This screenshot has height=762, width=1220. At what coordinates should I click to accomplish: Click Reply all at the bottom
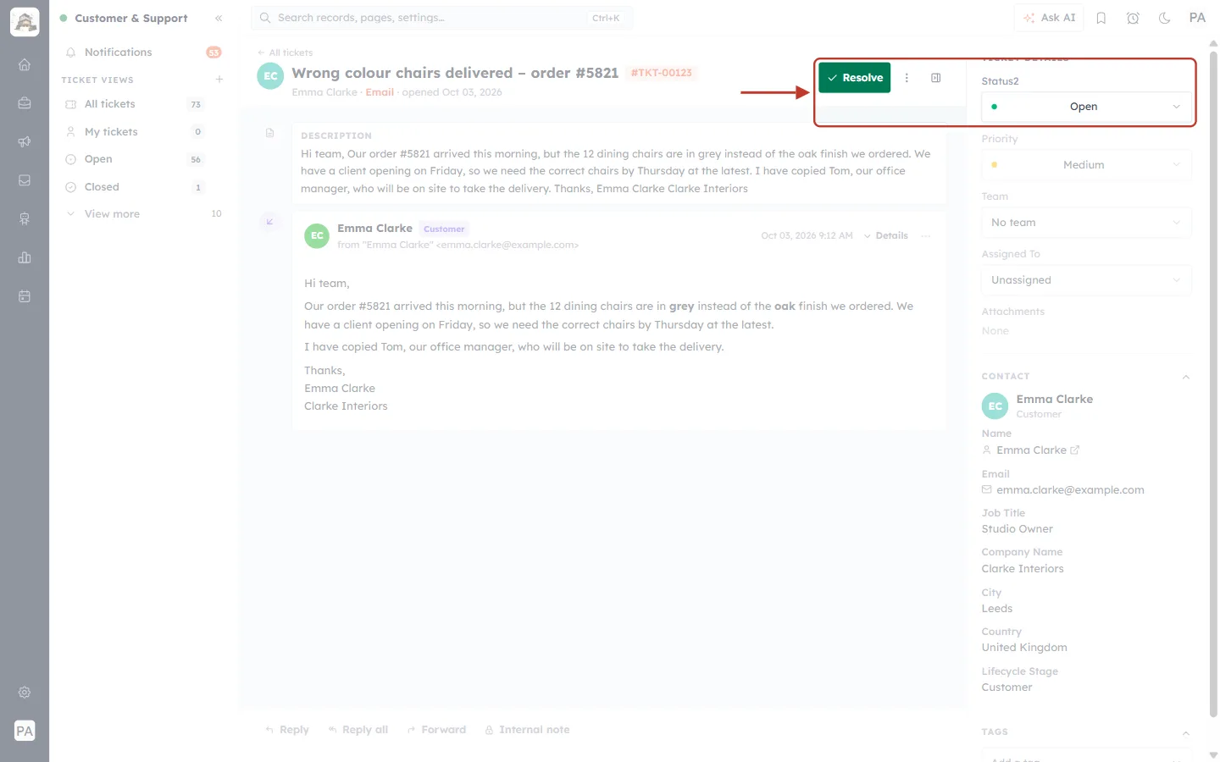pos(358,730)
